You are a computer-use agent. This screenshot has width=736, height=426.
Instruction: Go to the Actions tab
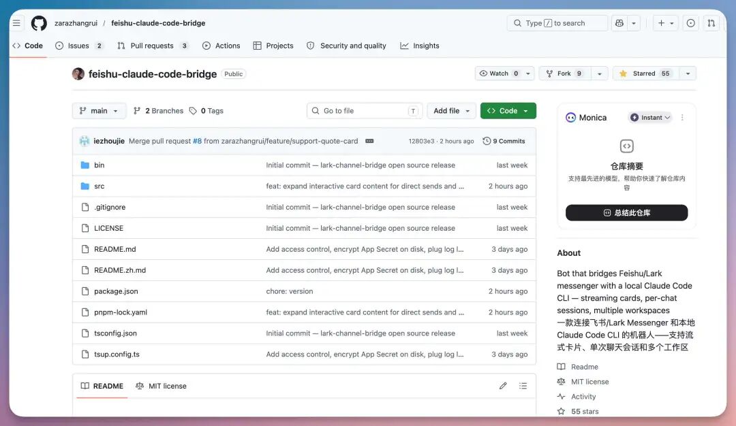[x=221, y=46]
